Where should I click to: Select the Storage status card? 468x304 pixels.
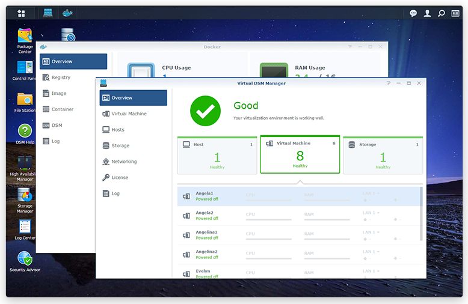tap(383, 155)
